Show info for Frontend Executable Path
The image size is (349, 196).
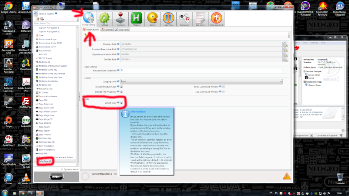pyautogui.click(x=118, y=49)
